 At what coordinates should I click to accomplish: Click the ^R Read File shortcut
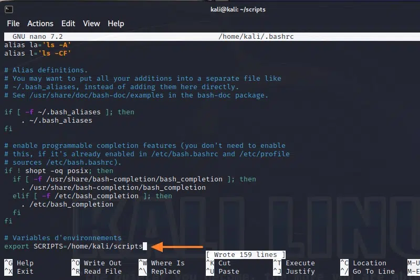97,272
